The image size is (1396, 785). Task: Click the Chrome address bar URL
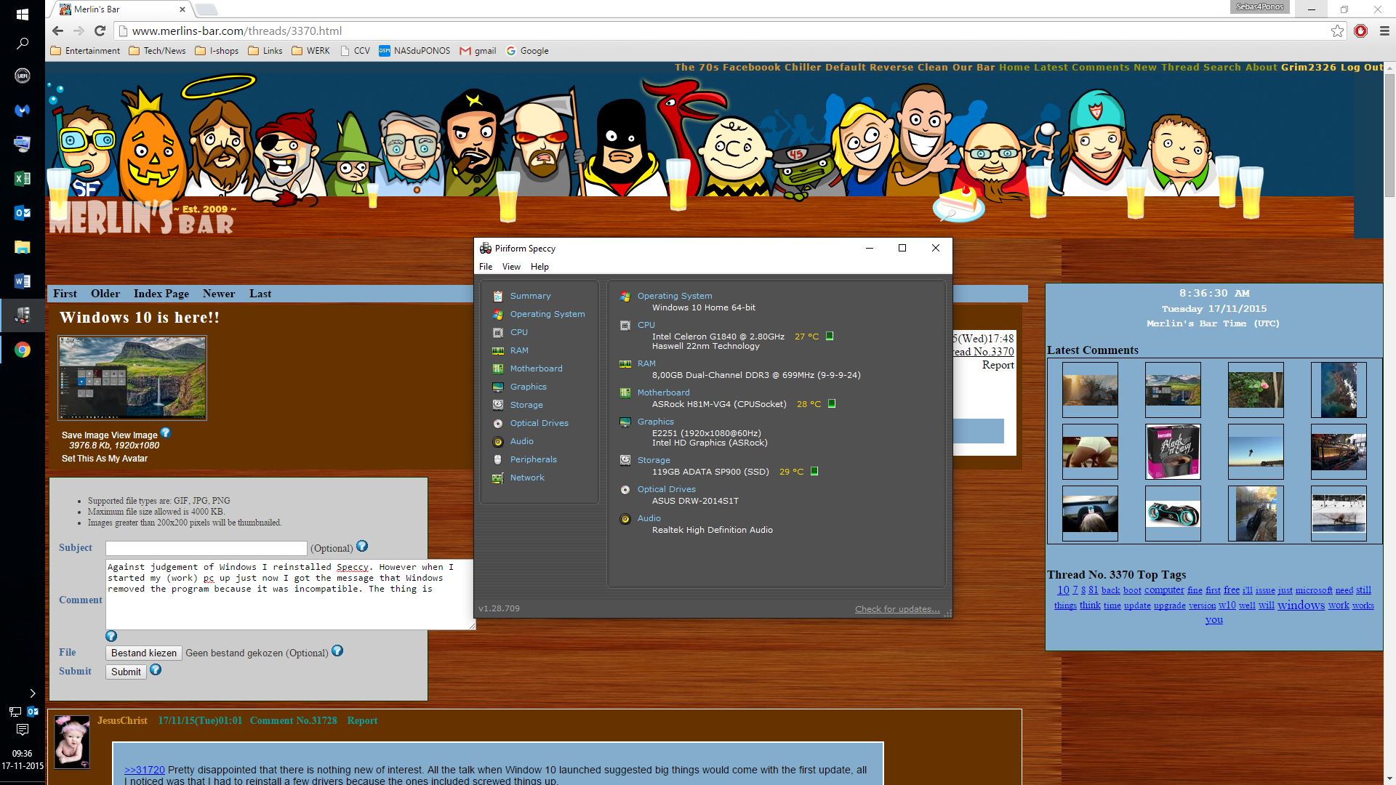237,31
